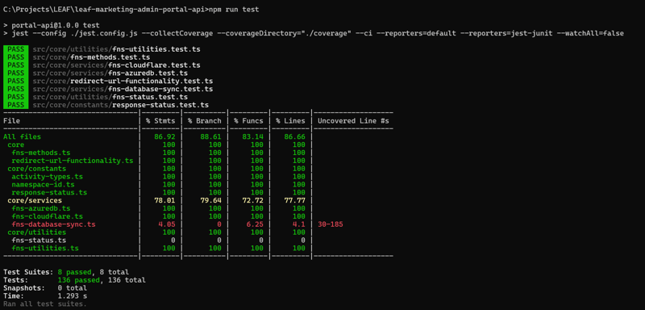This screenshot has width=645, height=310.
Task: Select the core/services folder row
Action: pyautogui.click(x=198, y=200)
